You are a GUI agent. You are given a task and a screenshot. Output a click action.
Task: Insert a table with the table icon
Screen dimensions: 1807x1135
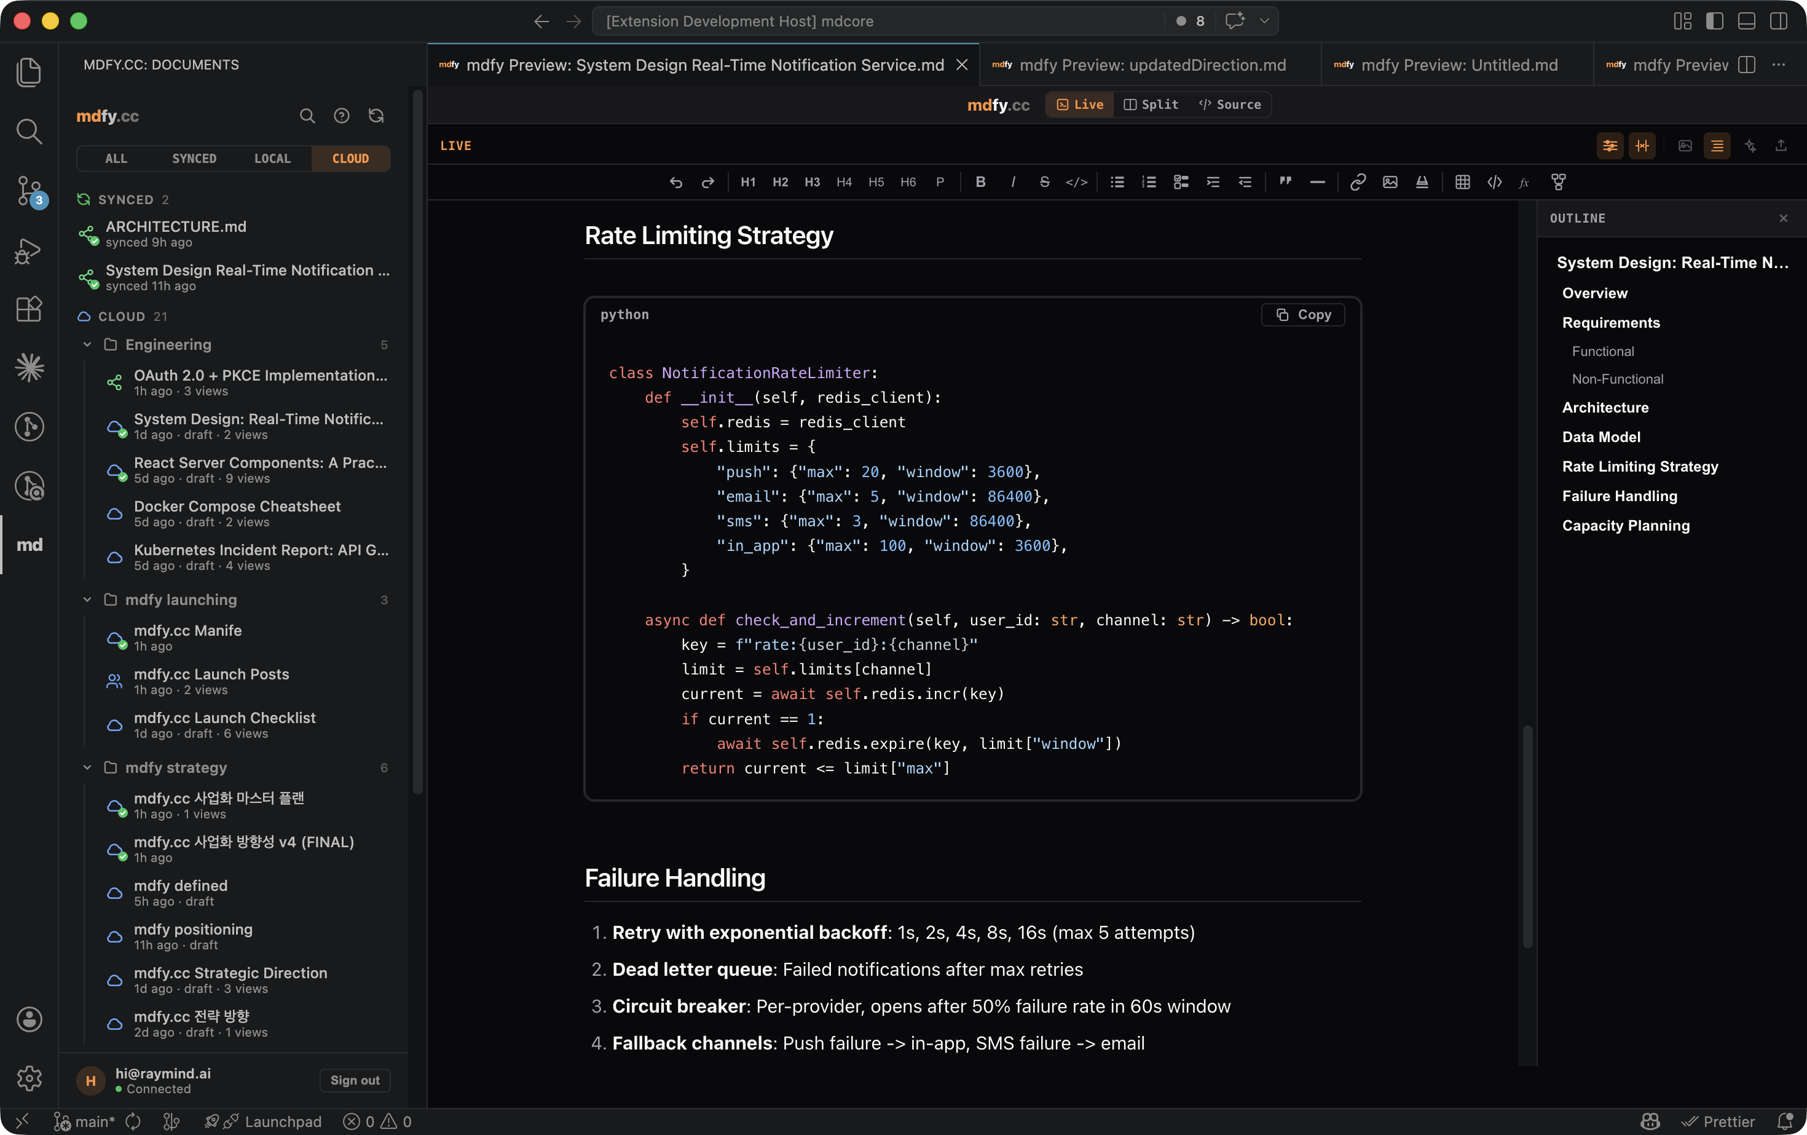(x=1462, y=181)
